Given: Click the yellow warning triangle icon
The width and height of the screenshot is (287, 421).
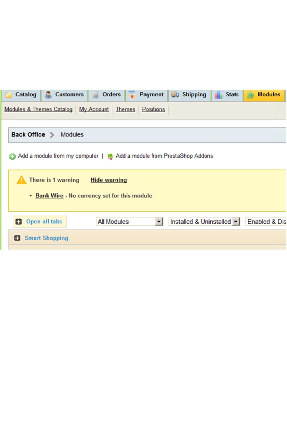Looking at the screenshot, I should (x=21, y=180).
